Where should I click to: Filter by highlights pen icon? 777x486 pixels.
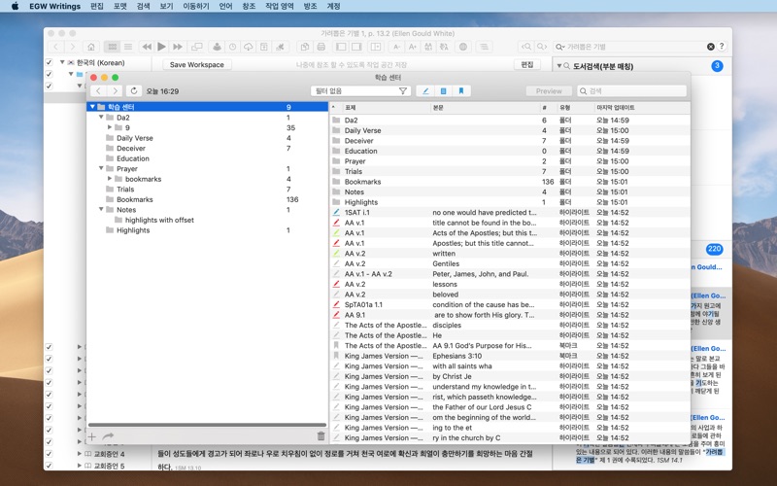pos(425,90)
